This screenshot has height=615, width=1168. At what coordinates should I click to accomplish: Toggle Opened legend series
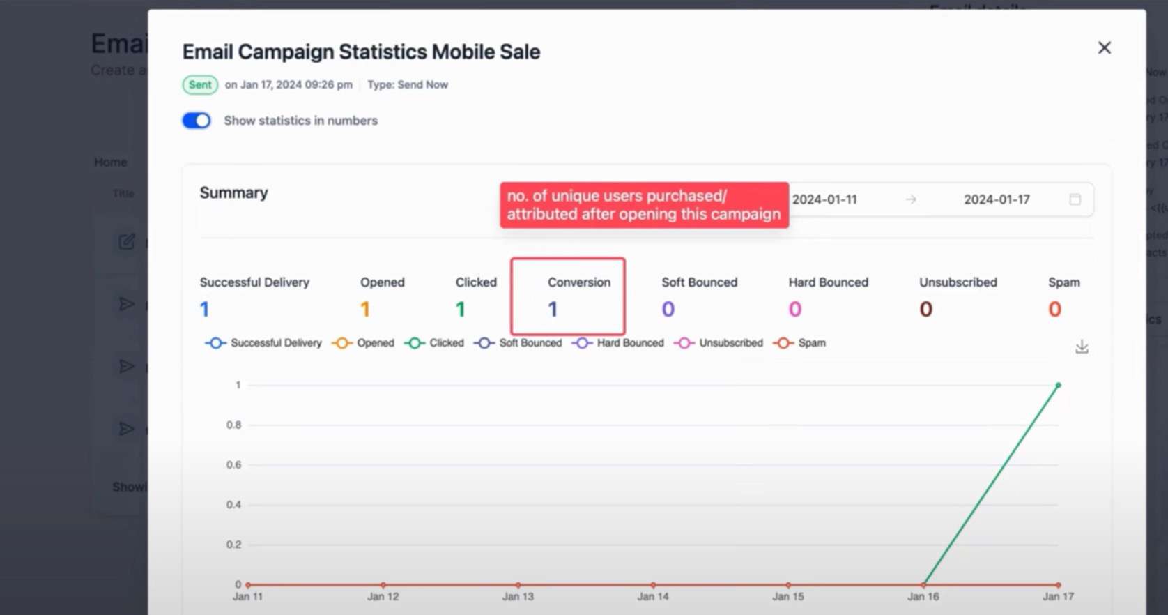363,343
